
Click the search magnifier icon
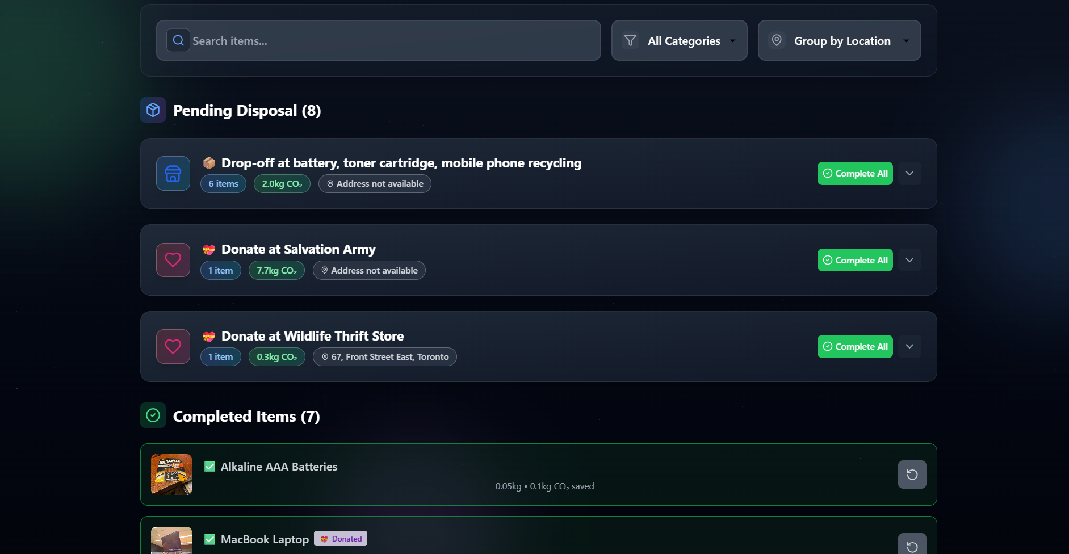[x=178, y=40]
